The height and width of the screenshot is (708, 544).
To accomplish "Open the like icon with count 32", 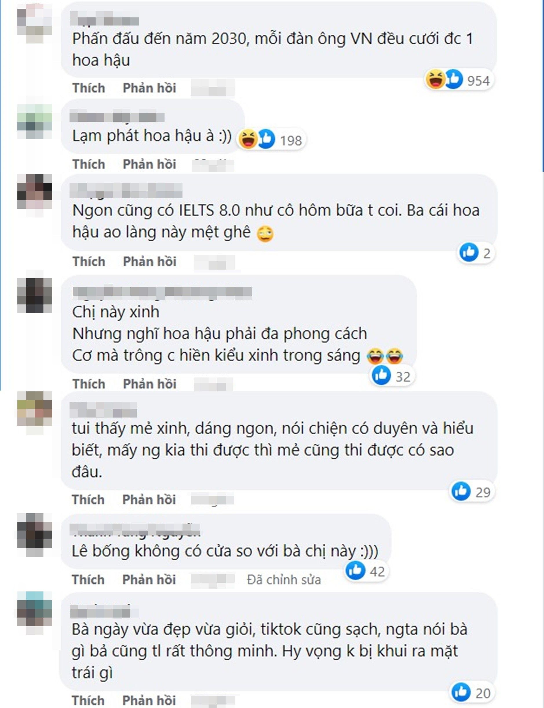I will [381, 375].
